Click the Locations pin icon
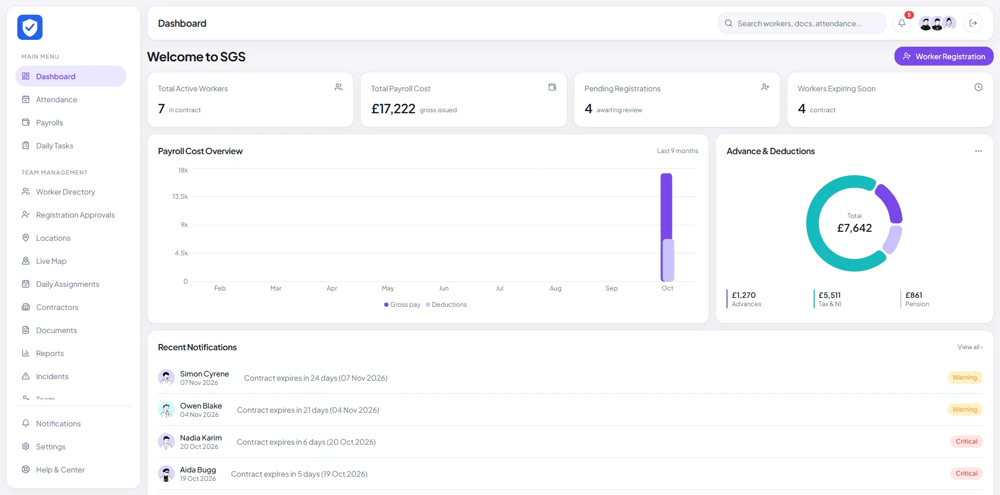Image resolution: width=1000 pixels, height=495 pixels. tap(26, 238)
